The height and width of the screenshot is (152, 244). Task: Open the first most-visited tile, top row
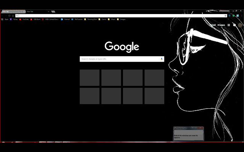[90, 78]
